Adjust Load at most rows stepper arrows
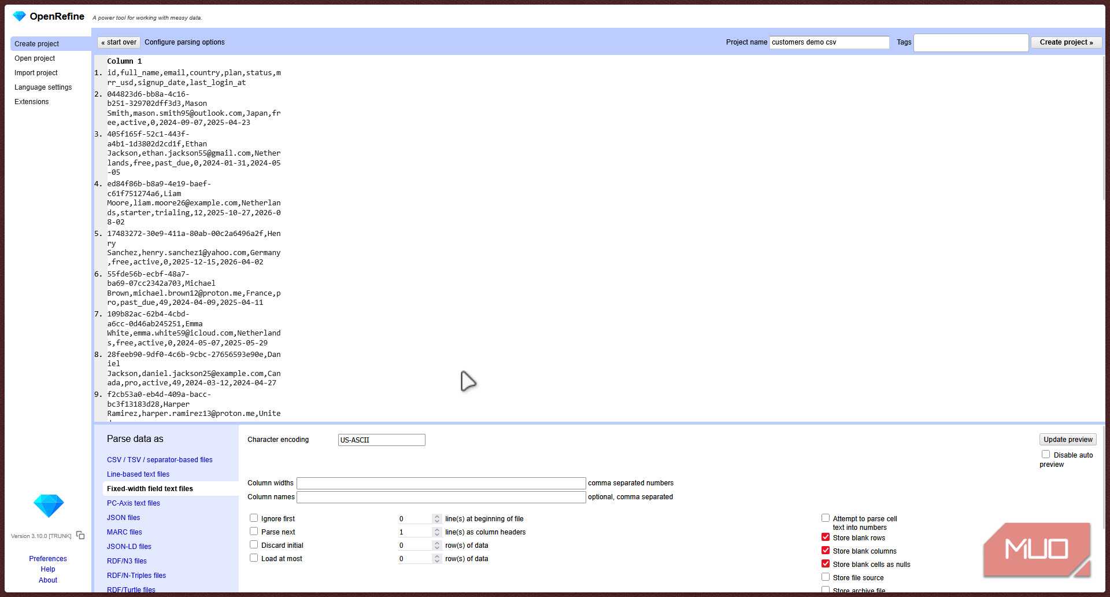 [437, 559]
